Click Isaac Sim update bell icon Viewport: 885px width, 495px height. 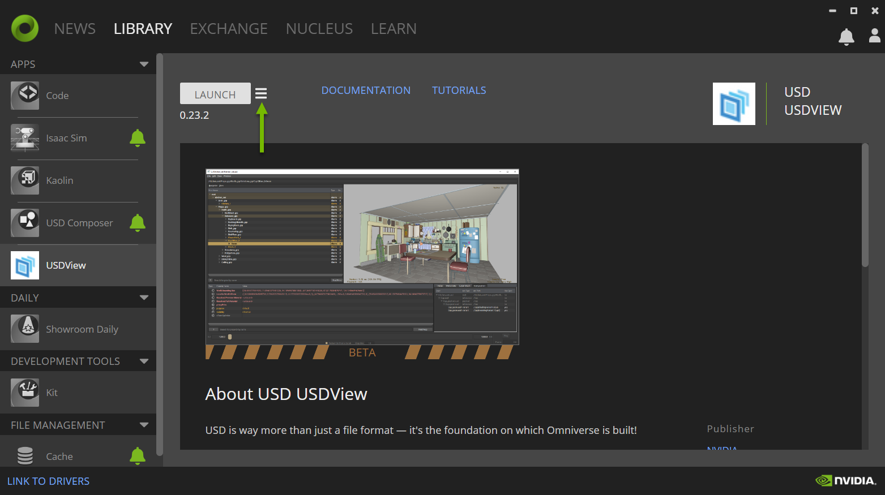tap(138, 138)
